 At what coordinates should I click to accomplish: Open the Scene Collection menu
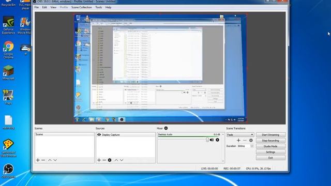tap(82, 7)
